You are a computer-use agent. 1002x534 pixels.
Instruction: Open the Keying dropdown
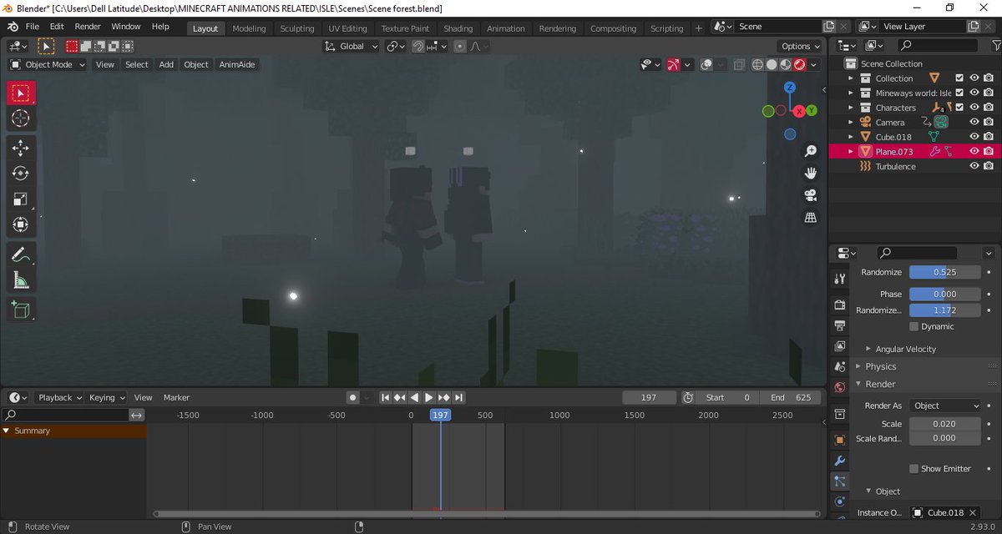coord(106,398)
